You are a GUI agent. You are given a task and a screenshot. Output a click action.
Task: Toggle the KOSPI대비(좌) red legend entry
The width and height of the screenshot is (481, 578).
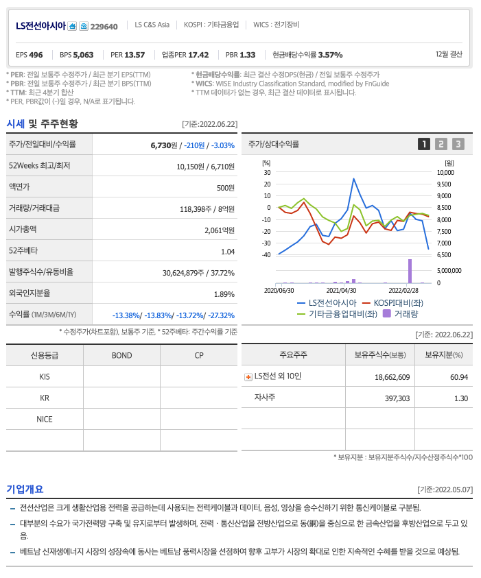point(393,303)
